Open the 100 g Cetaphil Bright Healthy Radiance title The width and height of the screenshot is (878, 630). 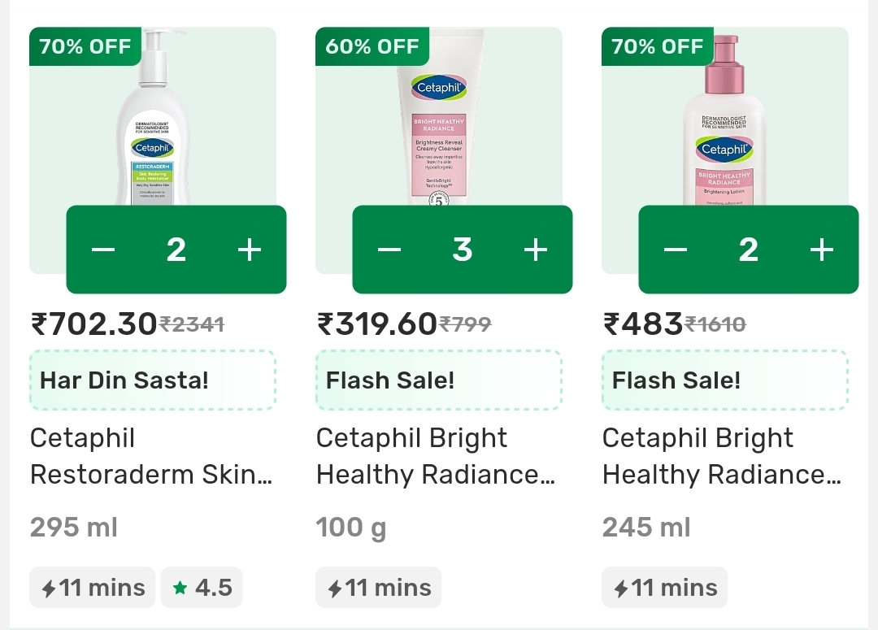pyautogui.click(x=436, y=456)
